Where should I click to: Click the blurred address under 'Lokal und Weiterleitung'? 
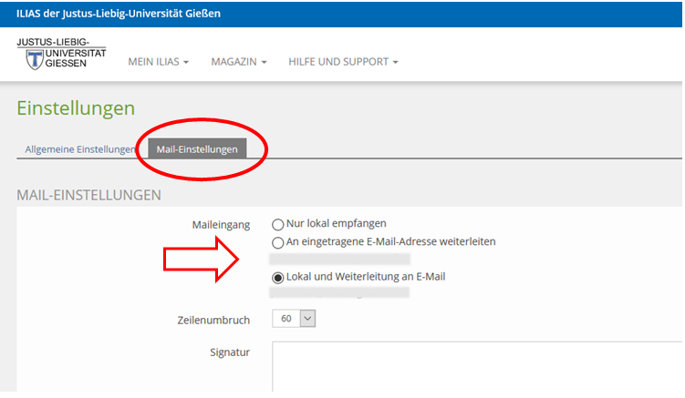point(339,293)
